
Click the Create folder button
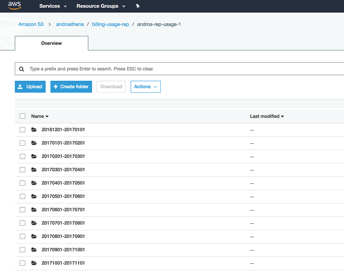click(71, 87)
